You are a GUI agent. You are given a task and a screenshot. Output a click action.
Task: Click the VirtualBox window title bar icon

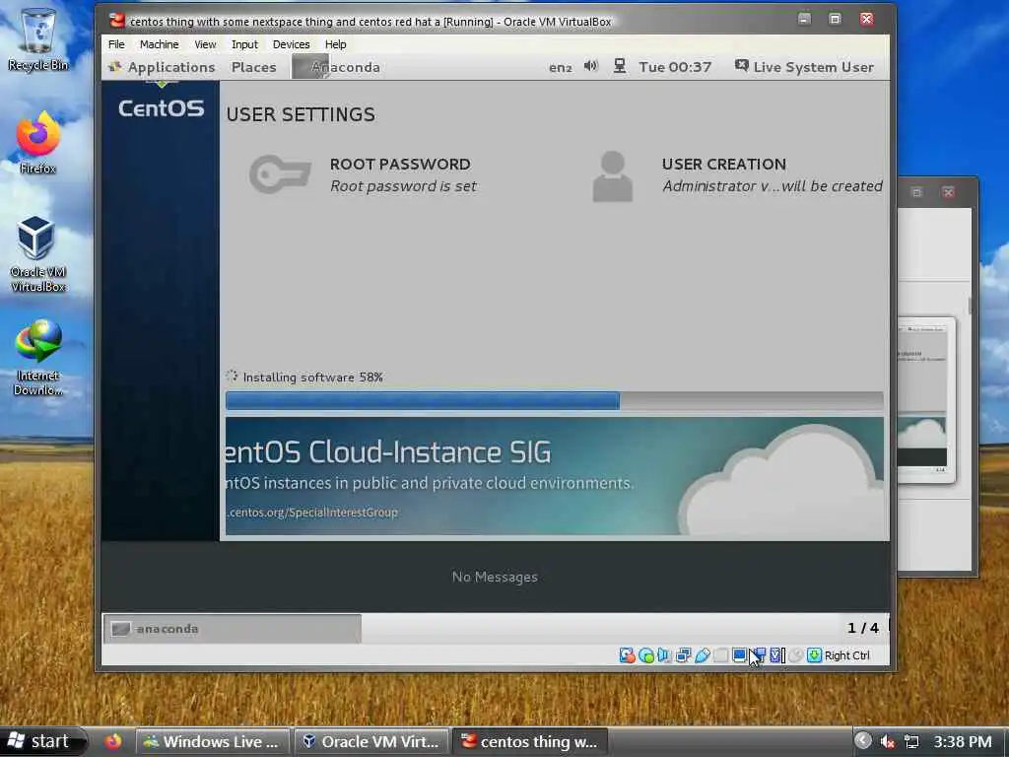(116, 21)
